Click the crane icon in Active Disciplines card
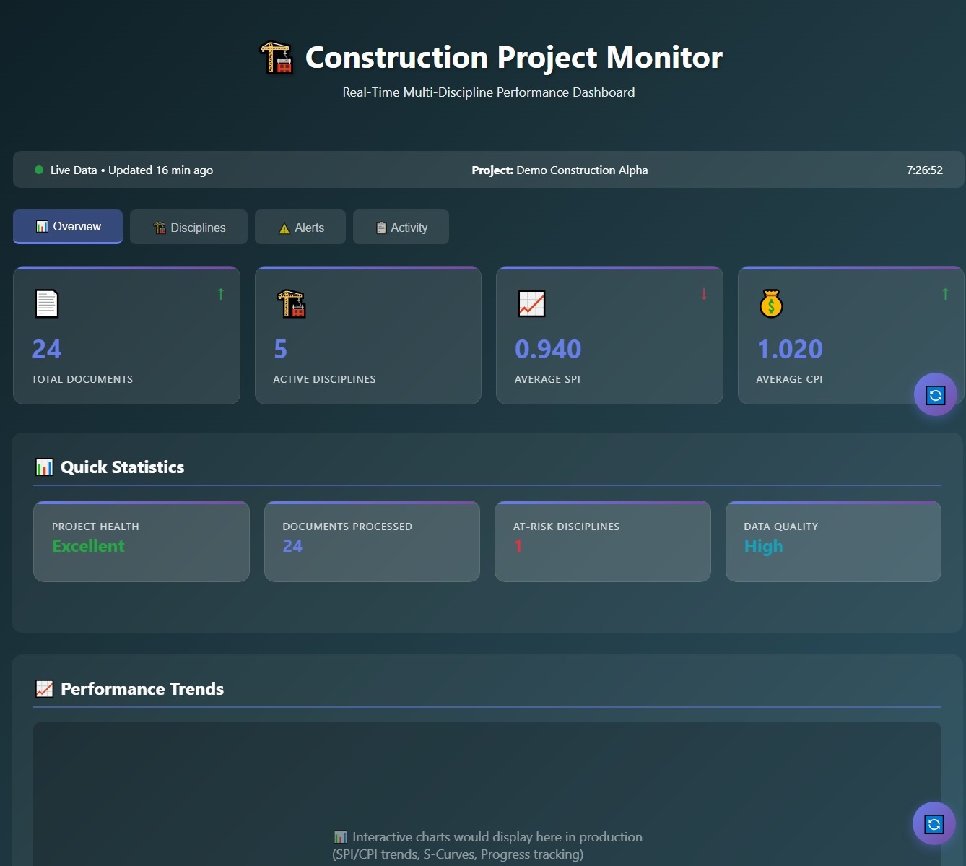Image resolution: width=966 pixels, height=866 pixels. (x=292, y=303)
